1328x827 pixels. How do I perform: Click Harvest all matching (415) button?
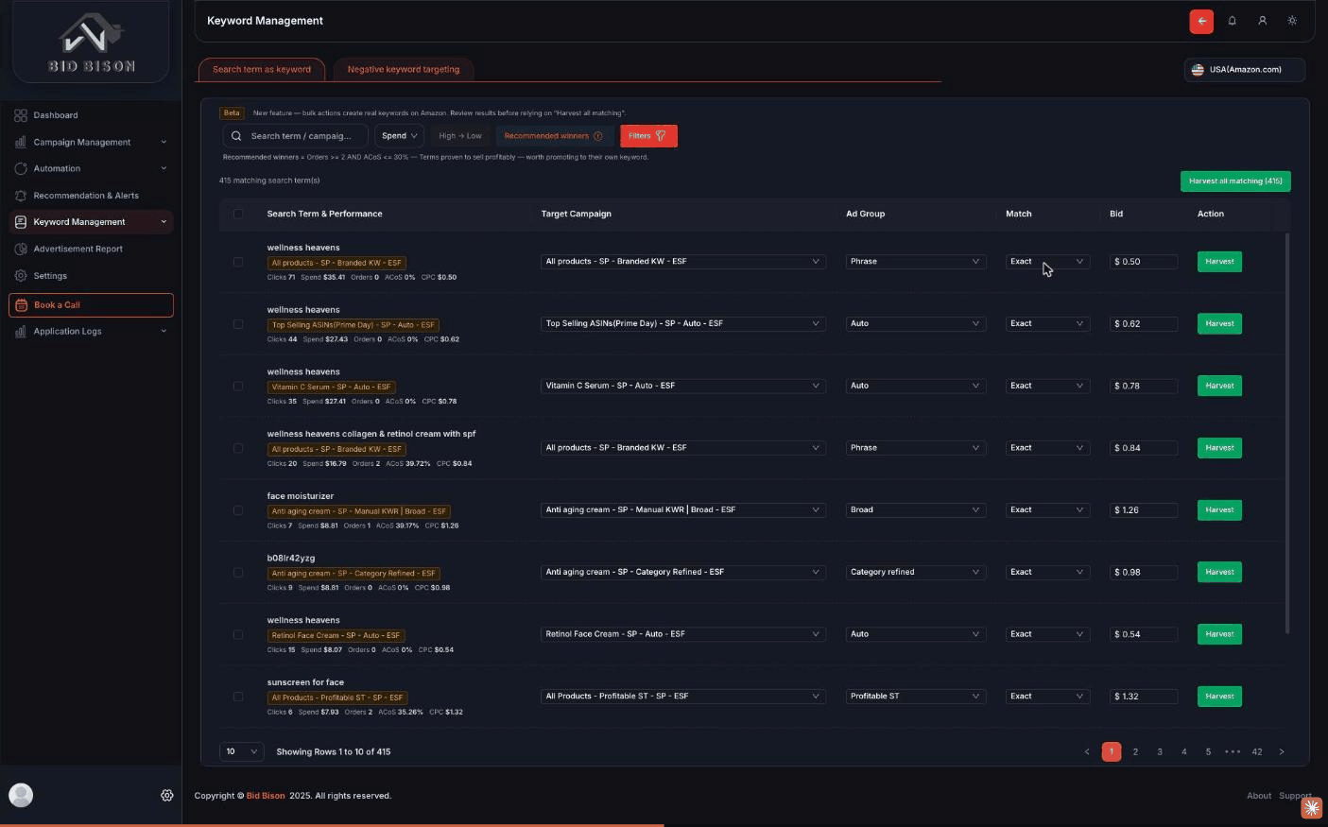pyautogui.click(x=1235, y=181)
